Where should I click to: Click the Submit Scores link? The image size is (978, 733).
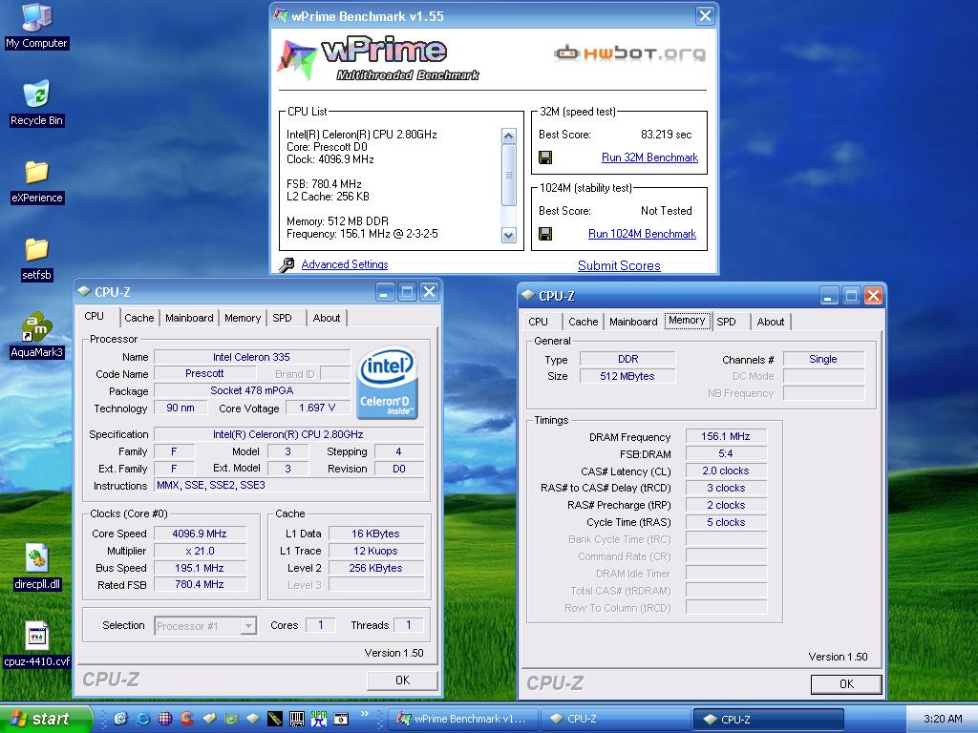(619, 265)
